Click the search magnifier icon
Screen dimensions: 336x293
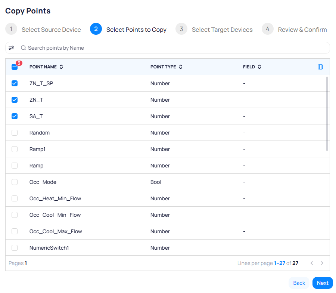pos(24,48)
